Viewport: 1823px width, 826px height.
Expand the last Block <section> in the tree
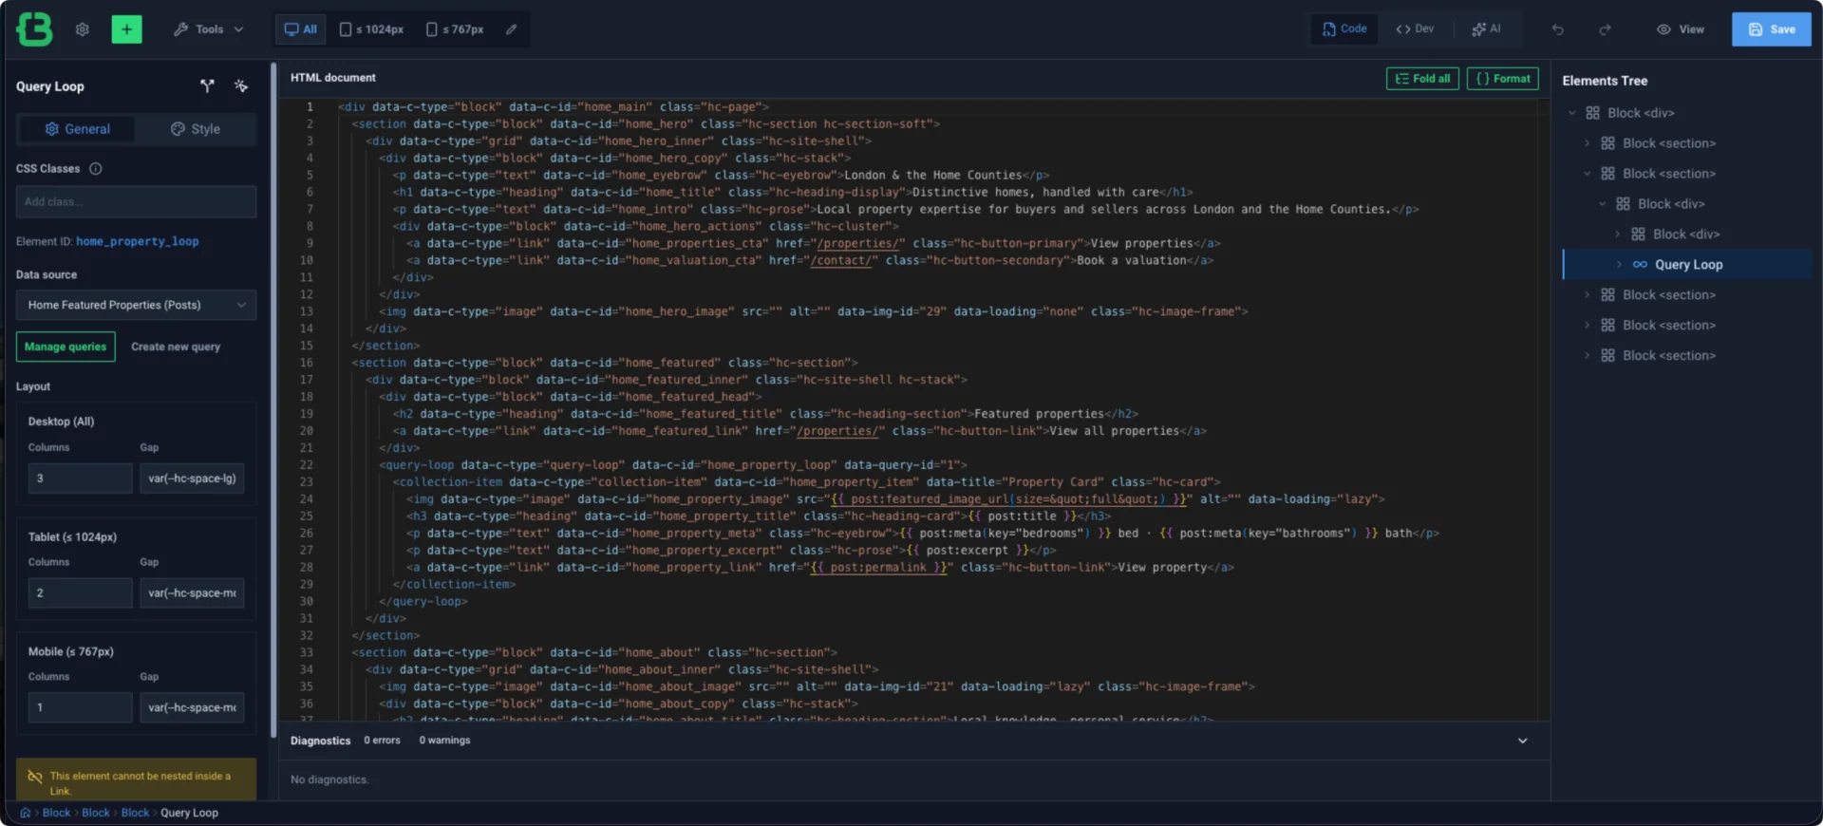pyautogui.click(x=1587, y=356)
